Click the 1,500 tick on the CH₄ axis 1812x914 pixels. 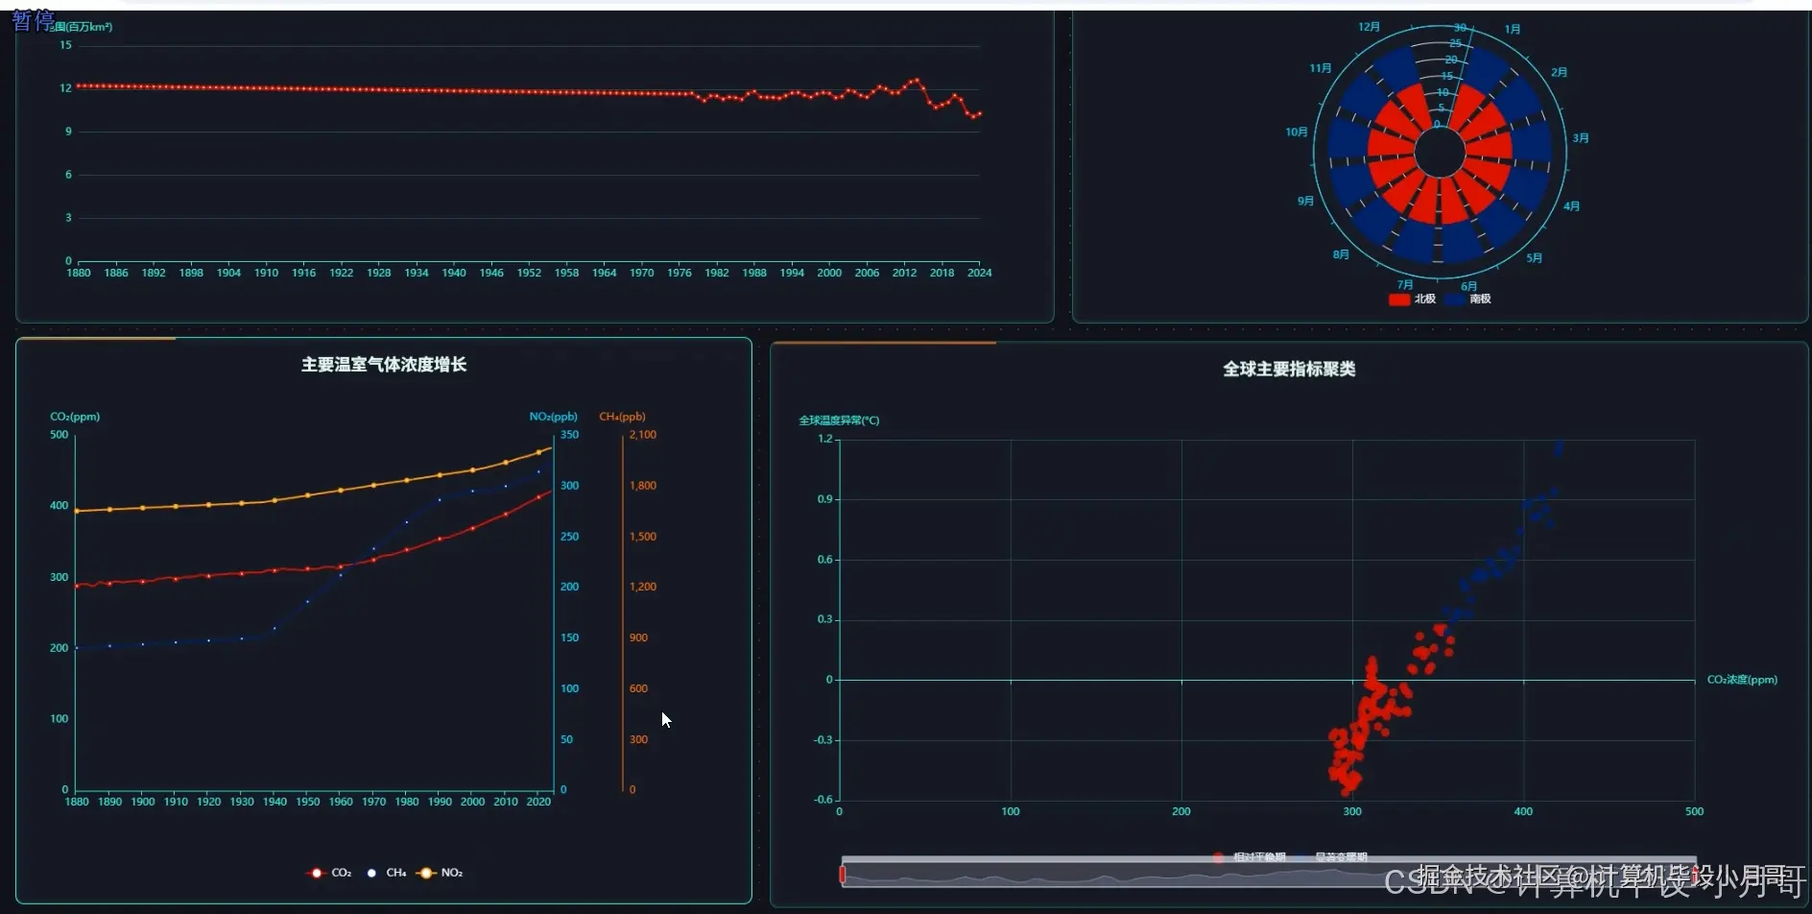[643, 537]
